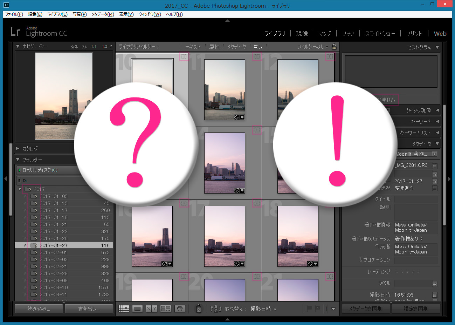Click the right panel scrollbar
The height and width of the screenshot is (325, 455).
coord(444,165)
